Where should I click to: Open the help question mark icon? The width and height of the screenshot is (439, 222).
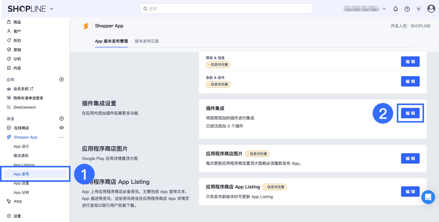pos(407,9)
